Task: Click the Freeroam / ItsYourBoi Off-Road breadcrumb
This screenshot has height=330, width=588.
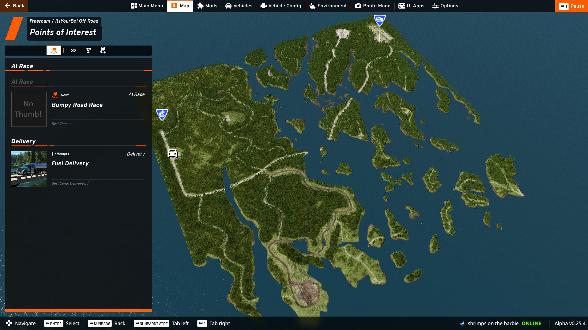Action: (64, 21)
